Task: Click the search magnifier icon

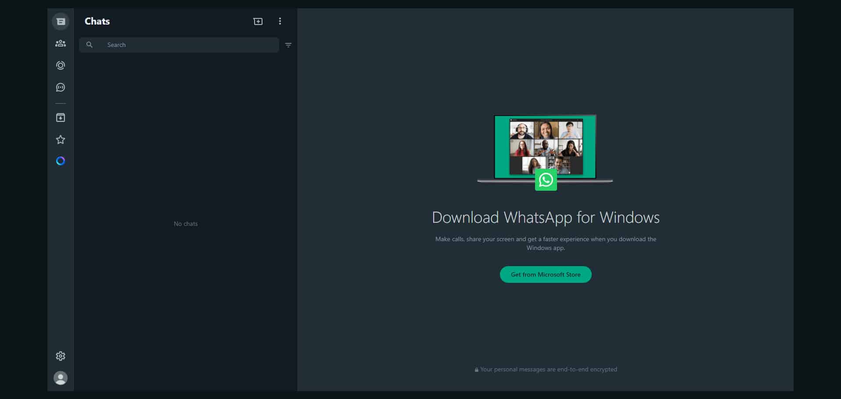Action: [x=90, y=45]
